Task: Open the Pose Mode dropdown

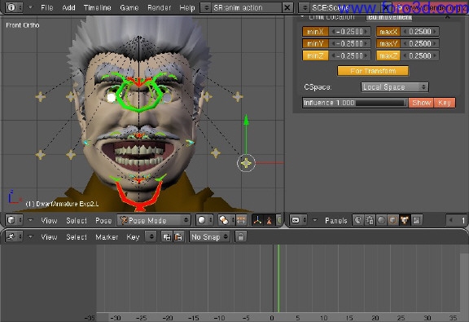Action: coord(153,220)
